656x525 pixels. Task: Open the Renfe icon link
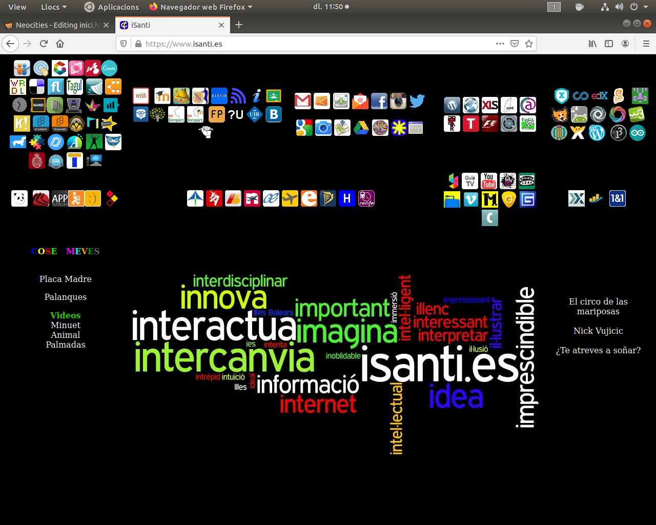pyautogui.click(x=366, y=198)
